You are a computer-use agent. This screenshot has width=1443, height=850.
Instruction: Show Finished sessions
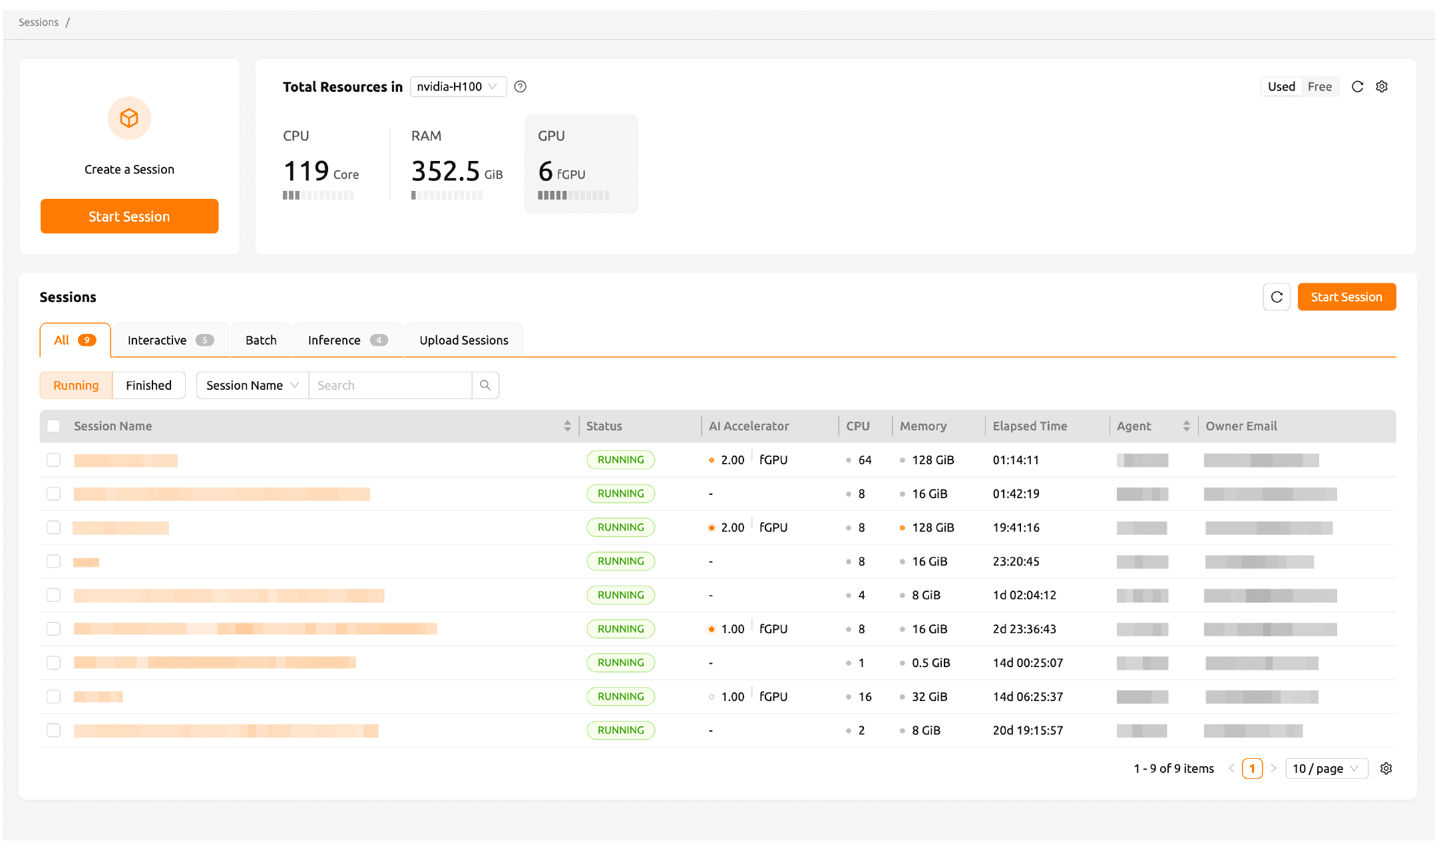(148, 385)
